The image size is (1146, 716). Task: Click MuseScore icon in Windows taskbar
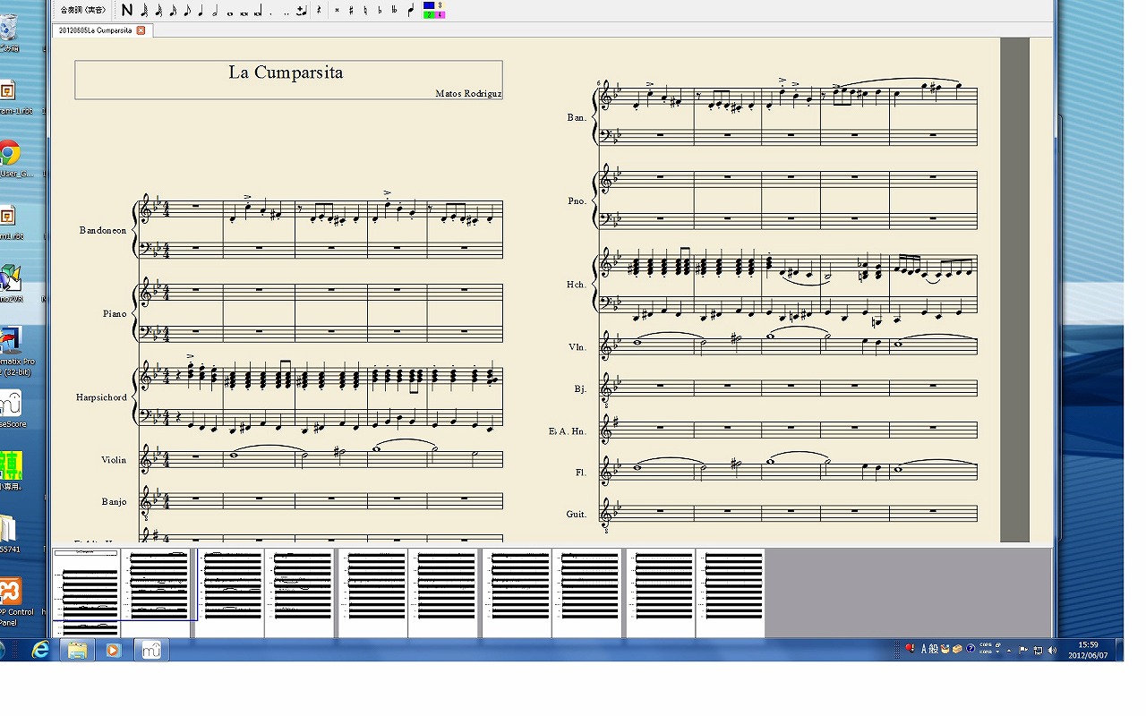tap(151, 650)
